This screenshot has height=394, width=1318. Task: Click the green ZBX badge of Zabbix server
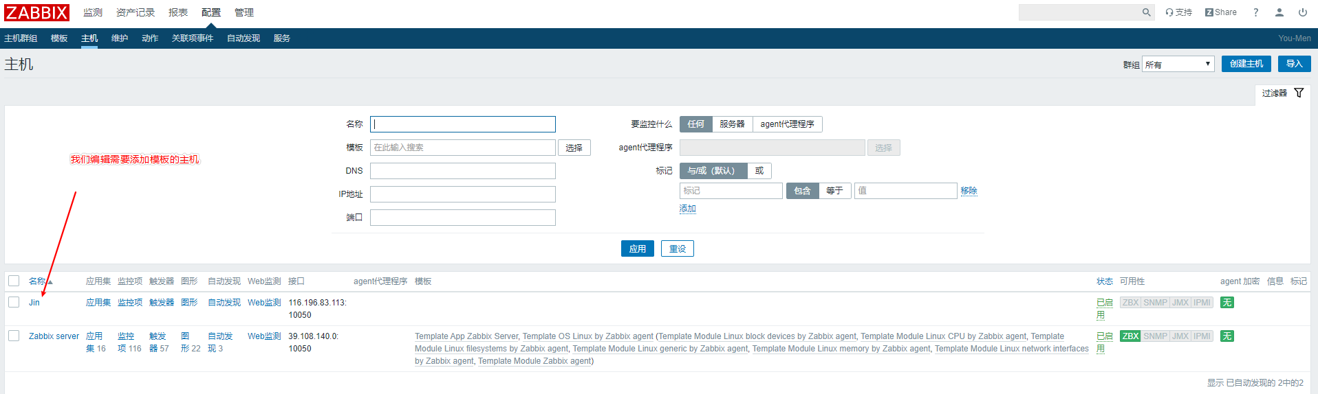point(1130,336)
